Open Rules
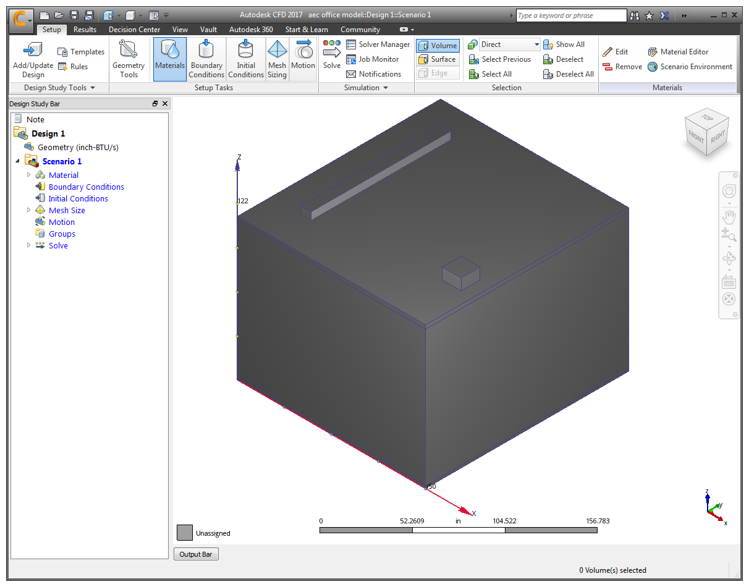 (73, 67)
